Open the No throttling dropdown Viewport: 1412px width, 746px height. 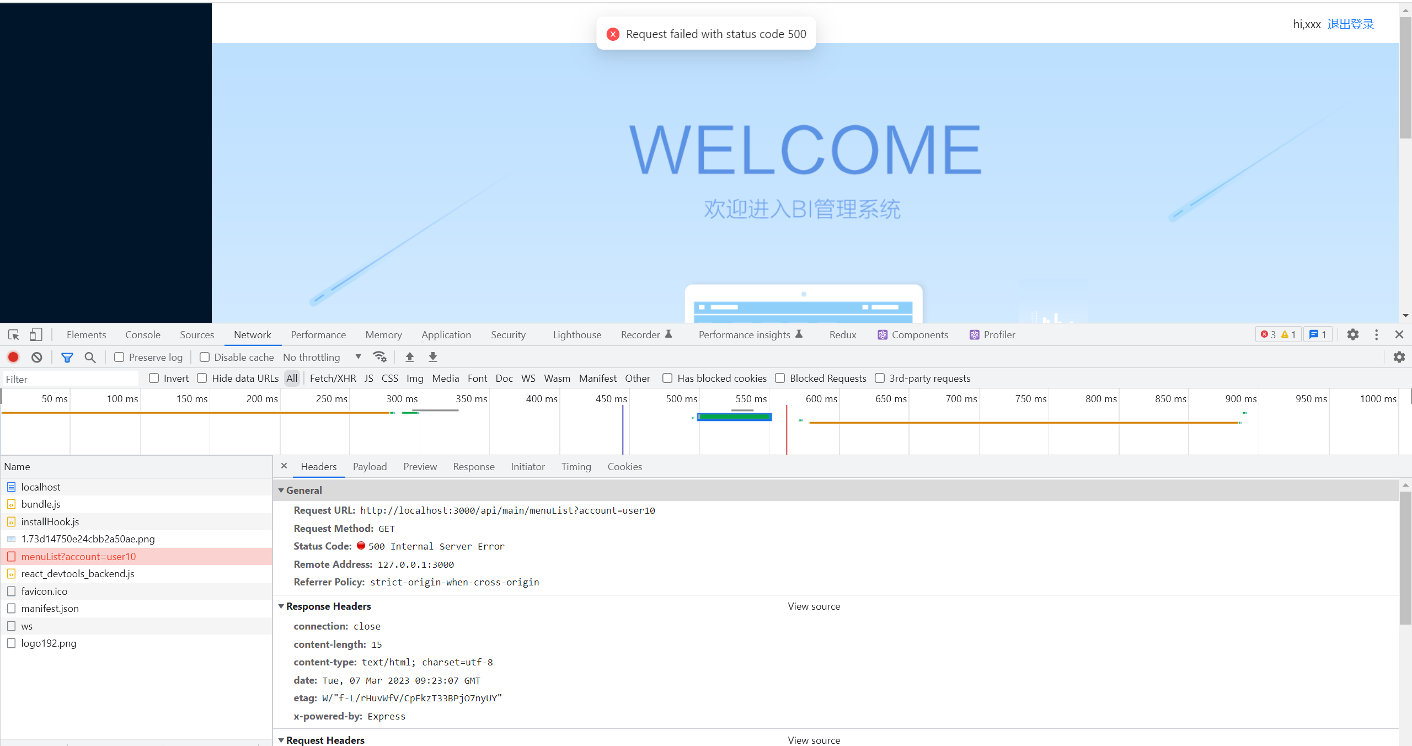coord(323,357)
